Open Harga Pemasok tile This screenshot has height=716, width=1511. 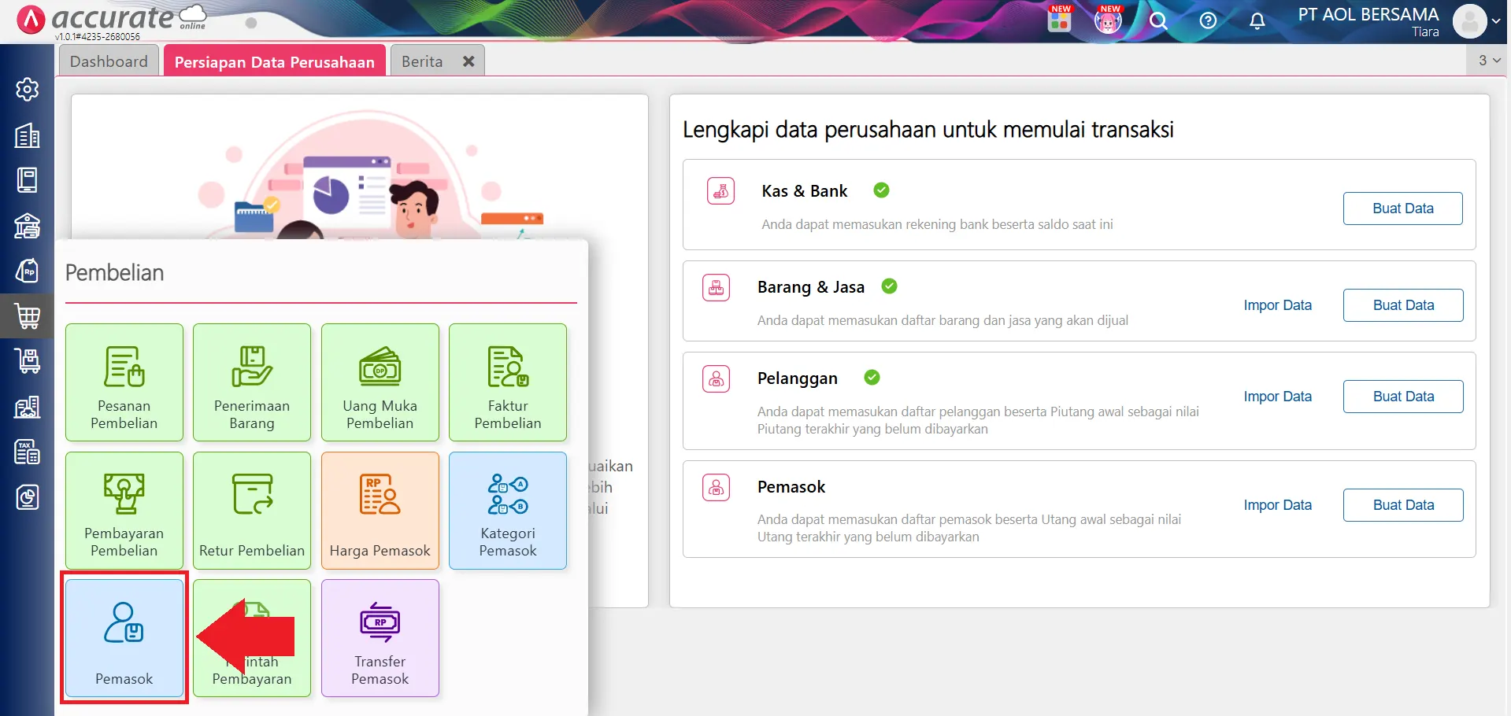click(x=380, y=511)
